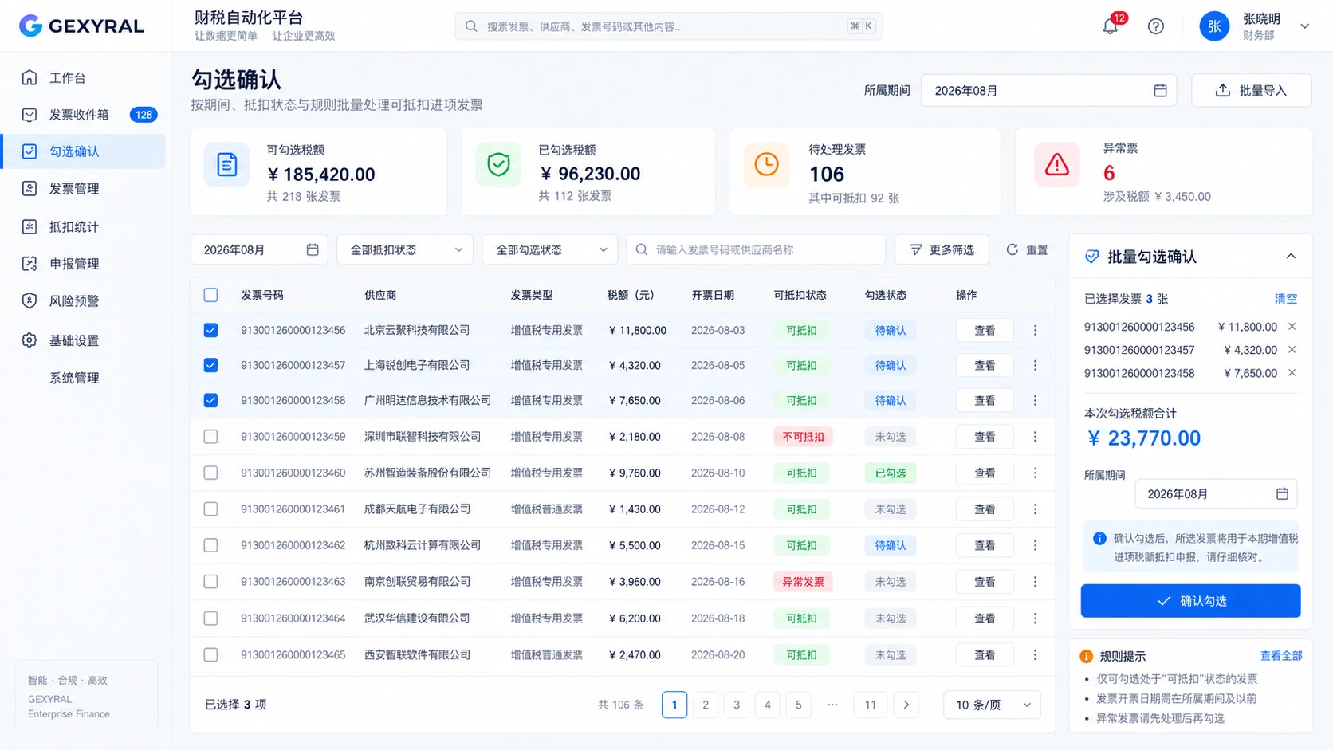Open more actions for invoice 913001260000123465
The width and height of the screenshot is (1333, 750).
click(1035, 654)
